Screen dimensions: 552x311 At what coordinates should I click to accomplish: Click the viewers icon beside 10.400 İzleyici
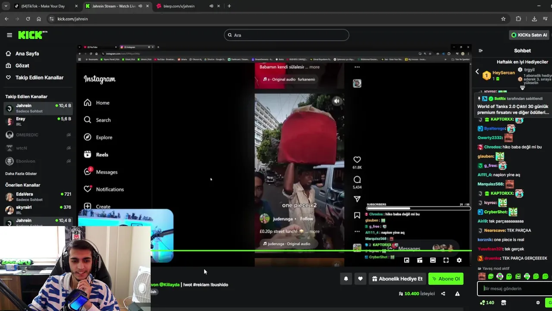401,294
